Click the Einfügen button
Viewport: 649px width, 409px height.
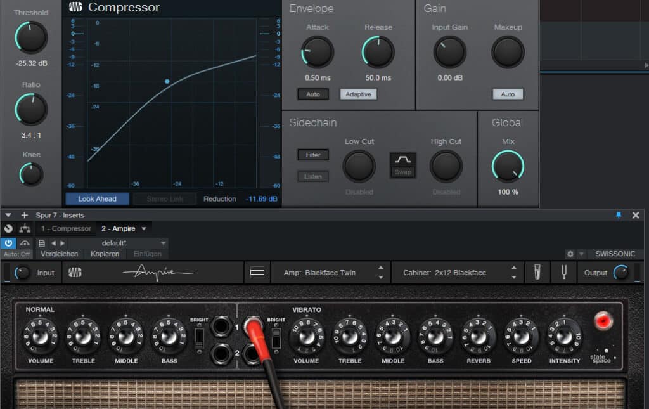[147, 254]
